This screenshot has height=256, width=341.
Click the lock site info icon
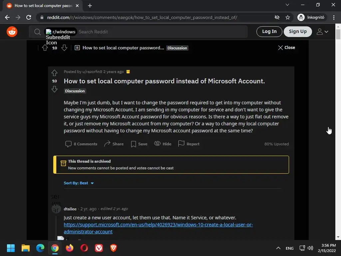(42, 17)
